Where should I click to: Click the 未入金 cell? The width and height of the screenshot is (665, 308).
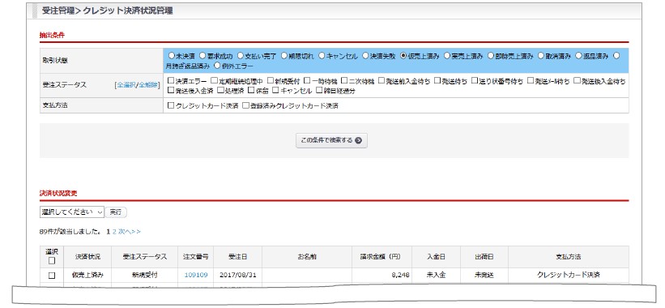(436, 275)
